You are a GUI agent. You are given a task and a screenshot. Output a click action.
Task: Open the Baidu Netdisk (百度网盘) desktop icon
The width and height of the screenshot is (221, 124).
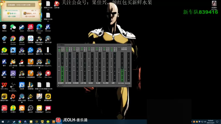(30, 39)
